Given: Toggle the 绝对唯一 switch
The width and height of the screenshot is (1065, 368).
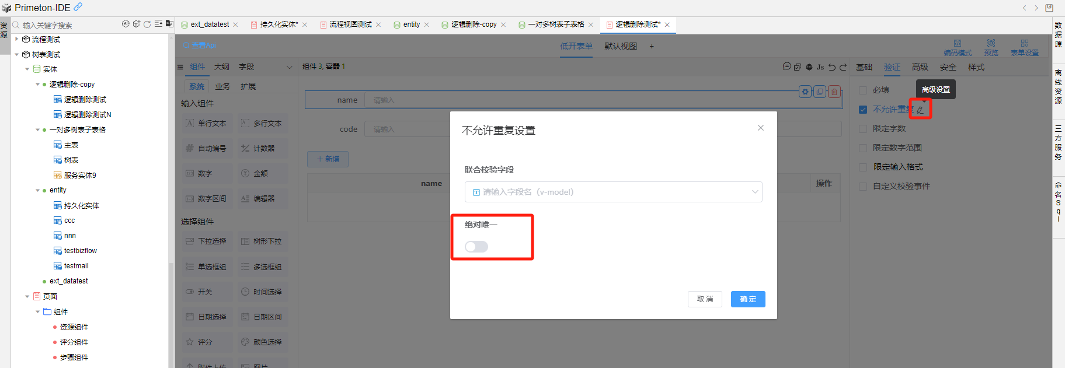Looking at the screenshot, I should pos(476,247).
